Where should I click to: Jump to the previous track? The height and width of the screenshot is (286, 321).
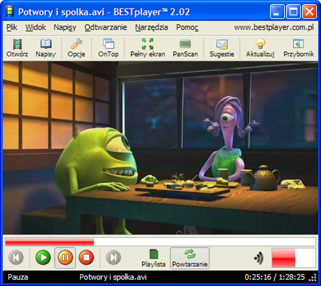pyautogui.click(x=16, y=257)
